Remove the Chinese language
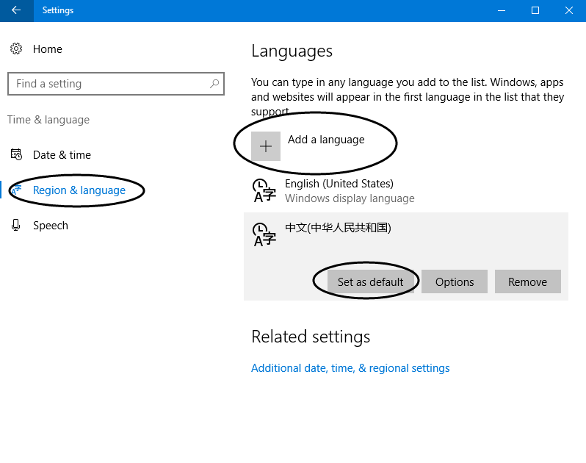 pos(528,281)
